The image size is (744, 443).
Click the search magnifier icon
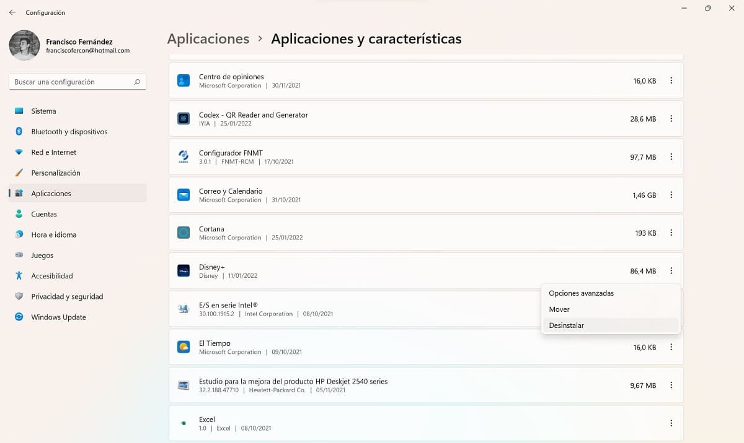click(137, 82)
